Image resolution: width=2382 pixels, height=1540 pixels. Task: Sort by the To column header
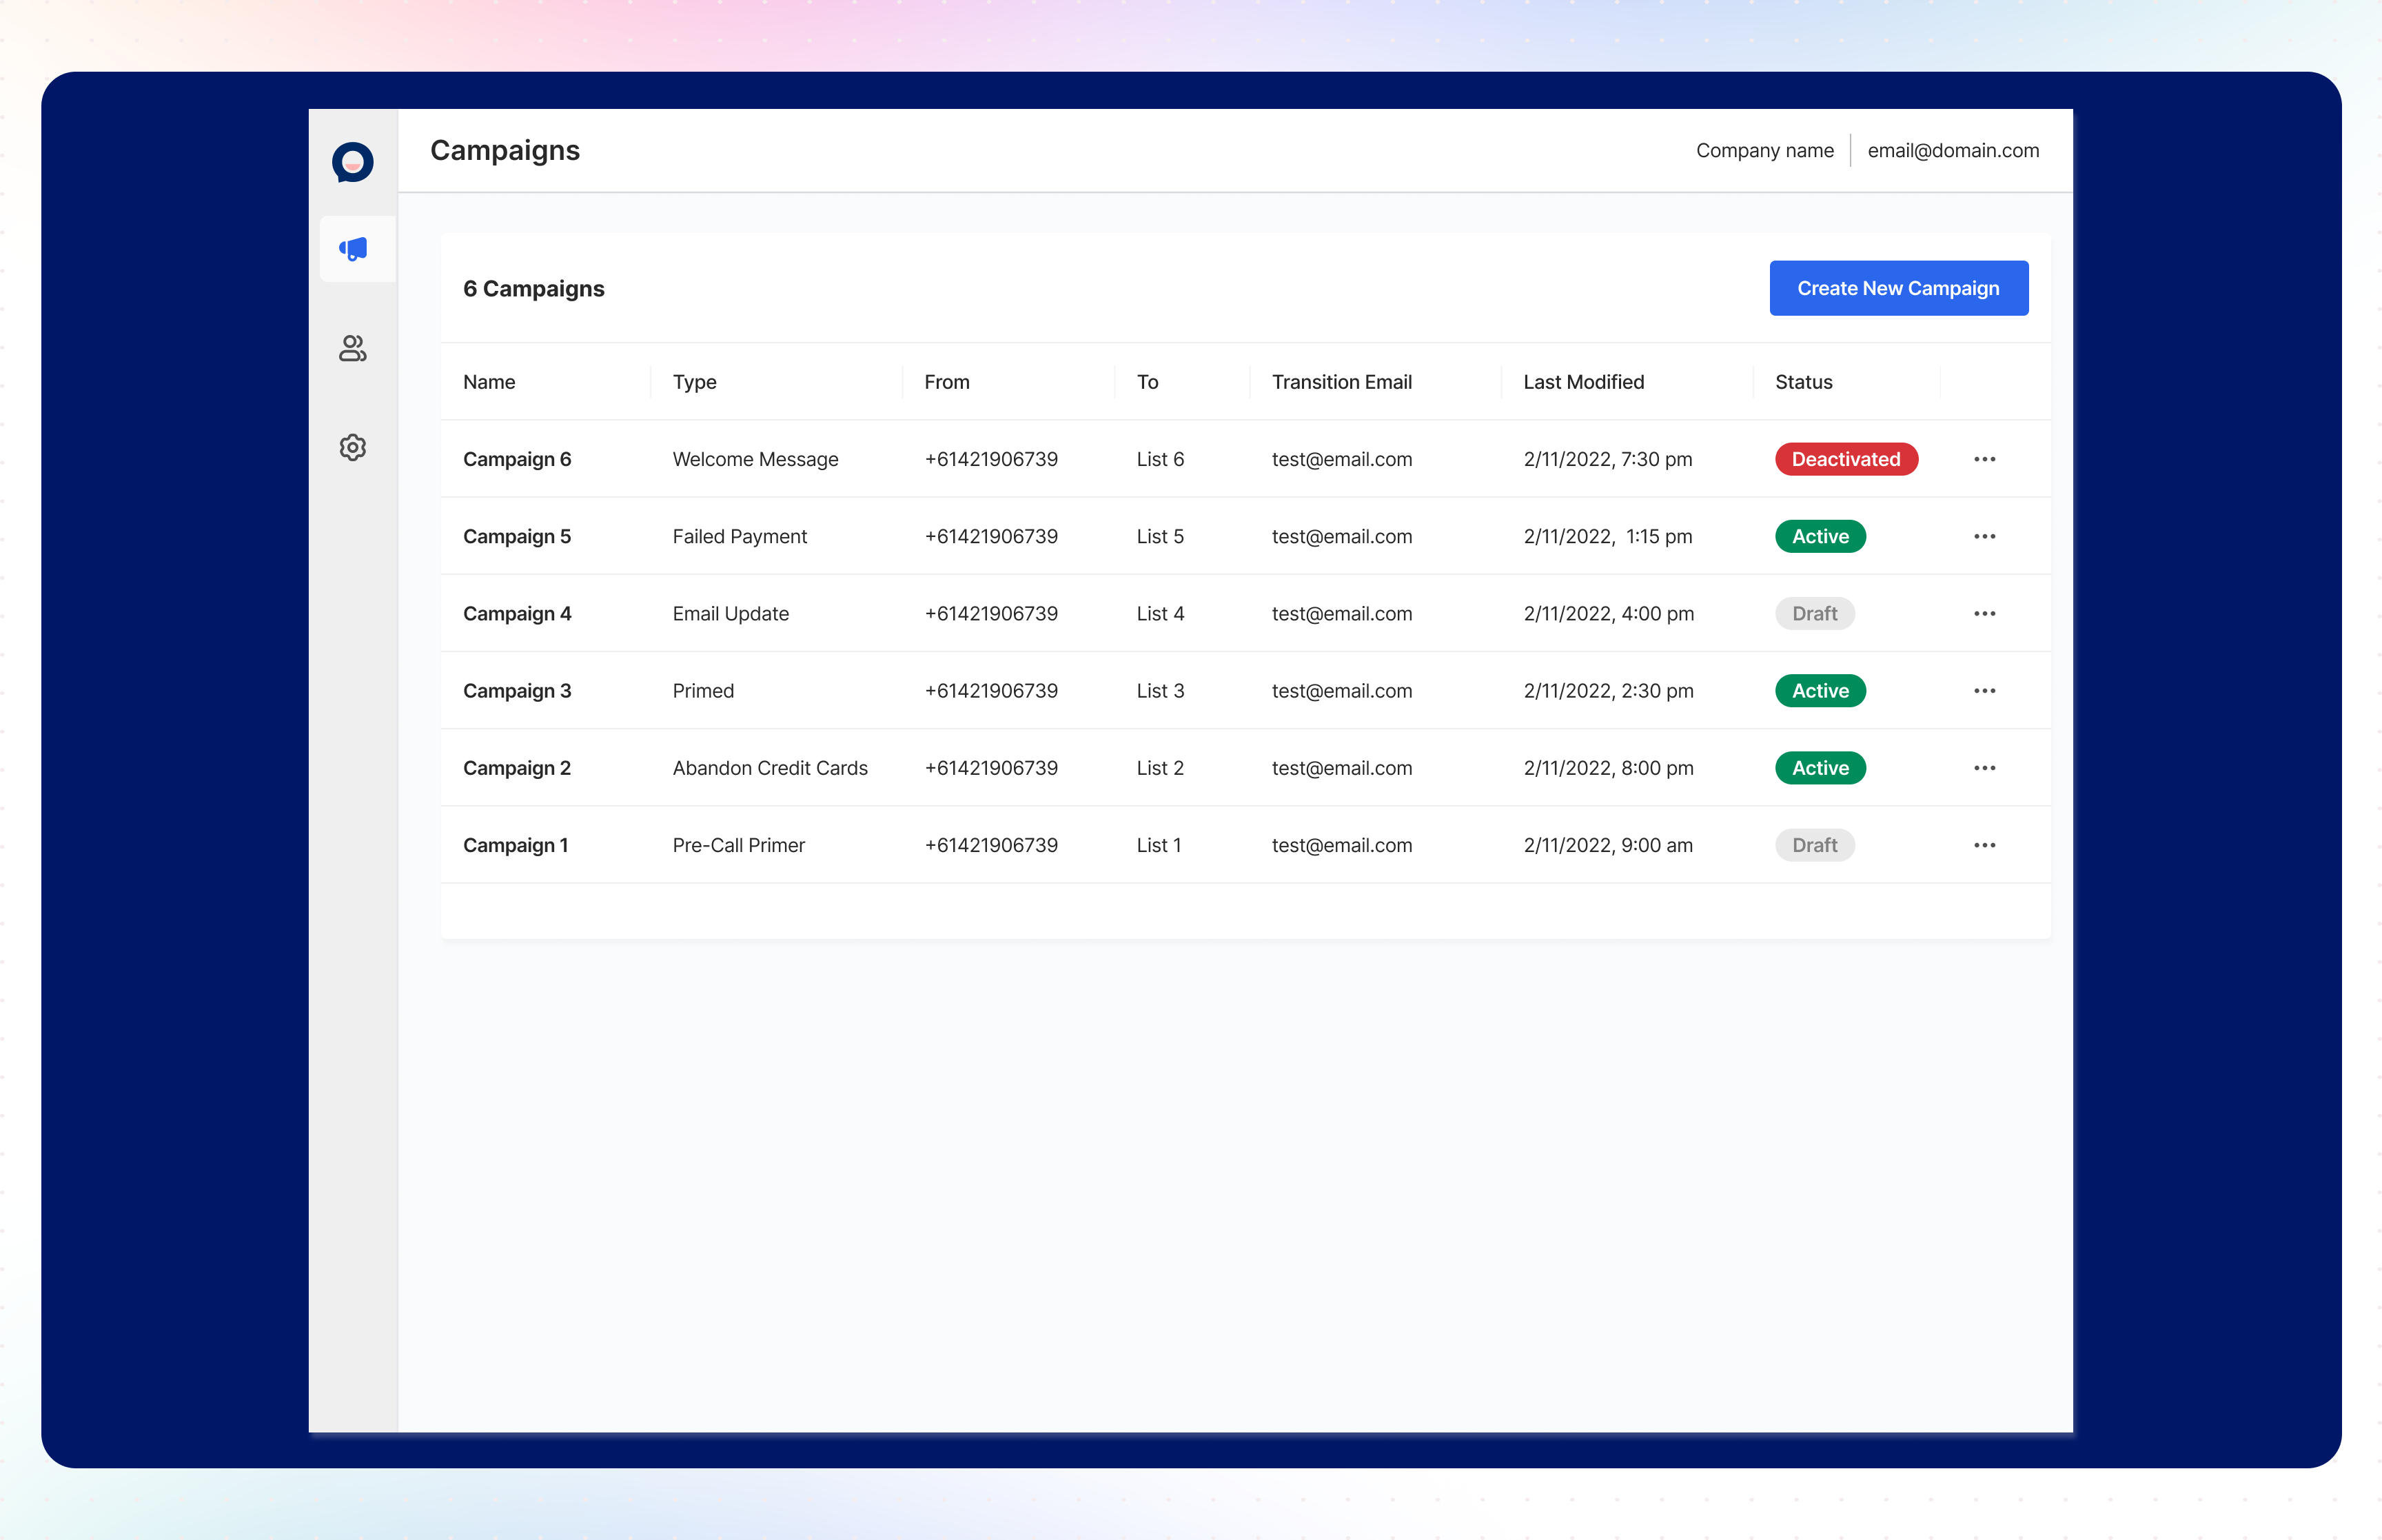coord(1148,382)
